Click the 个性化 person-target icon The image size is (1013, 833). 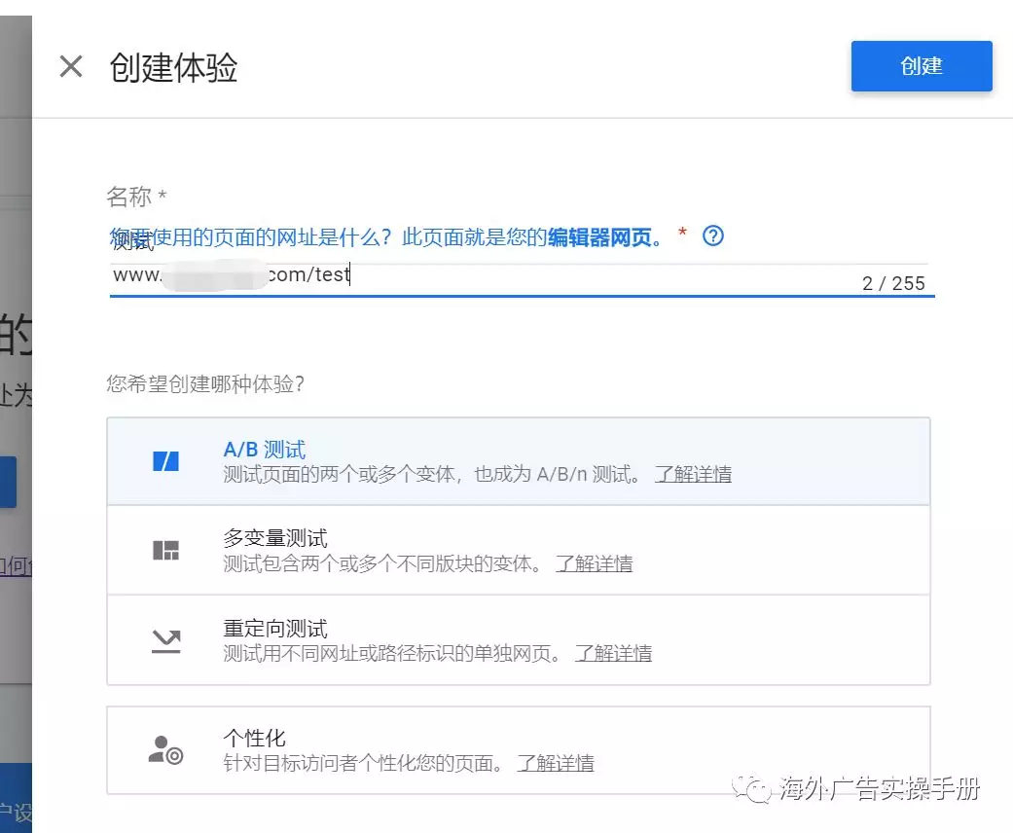pyautogui.click(x=165, y=749)
